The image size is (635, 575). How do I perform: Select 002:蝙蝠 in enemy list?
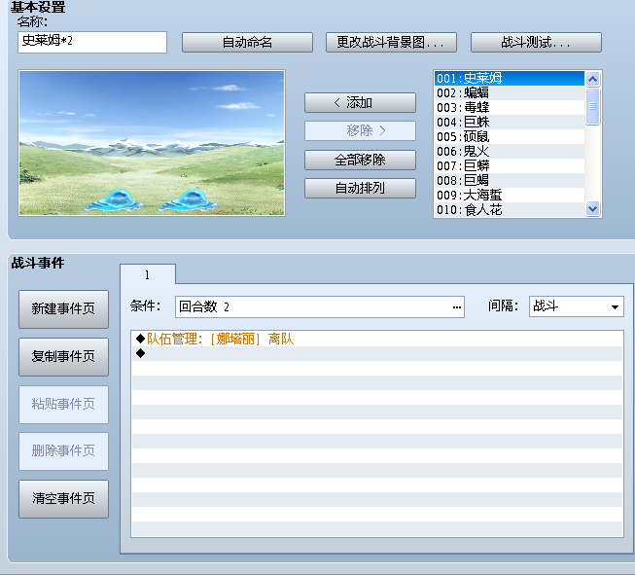coord(510,92)
